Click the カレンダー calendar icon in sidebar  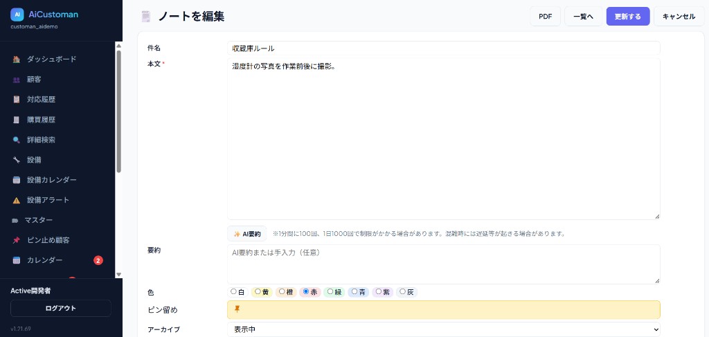17,260
